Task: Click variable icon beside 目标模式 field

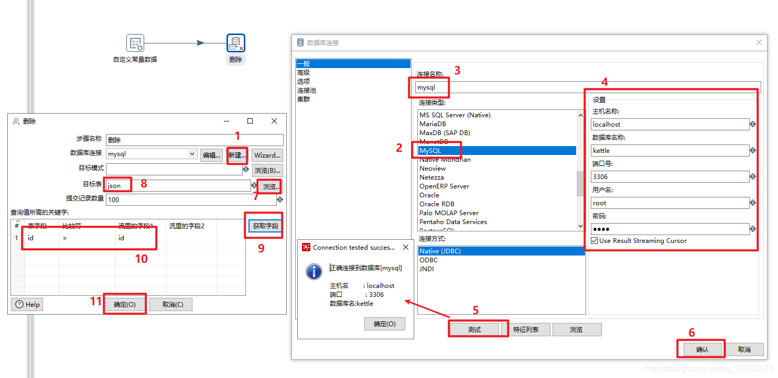Action: pyautogui.click(x=246, y=169)
